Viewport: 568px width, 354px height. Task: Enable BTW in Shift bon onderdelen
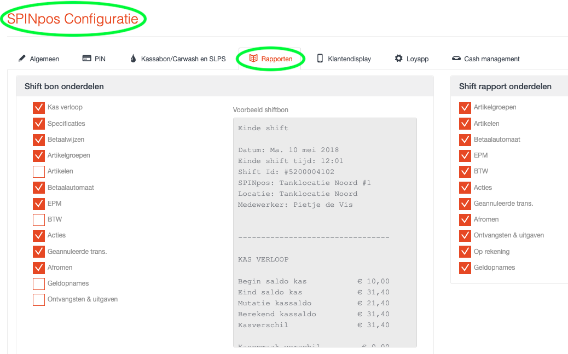(39, 219)
